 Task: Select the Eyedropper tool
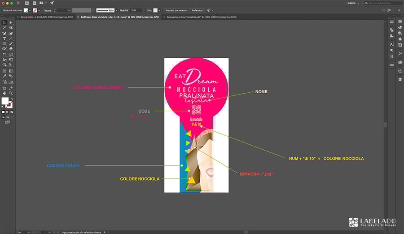(4, 76)
